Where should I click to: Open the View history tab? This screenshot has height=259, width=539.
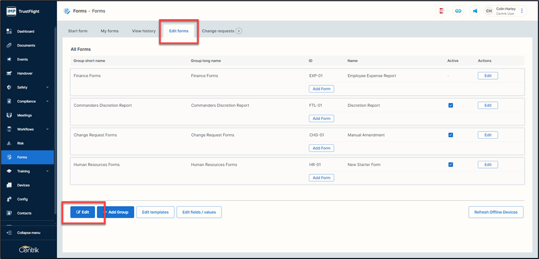(144, 31)
